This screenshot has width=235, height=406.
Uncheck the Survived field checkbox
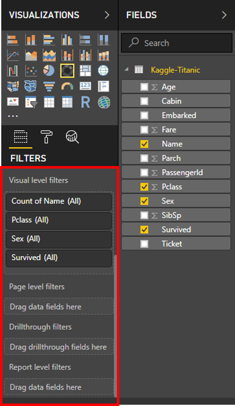click(x=144, y=230)
